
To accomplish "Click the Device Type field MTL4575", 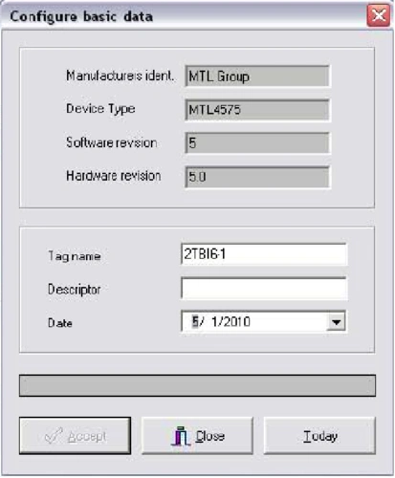I will [257, 110].
